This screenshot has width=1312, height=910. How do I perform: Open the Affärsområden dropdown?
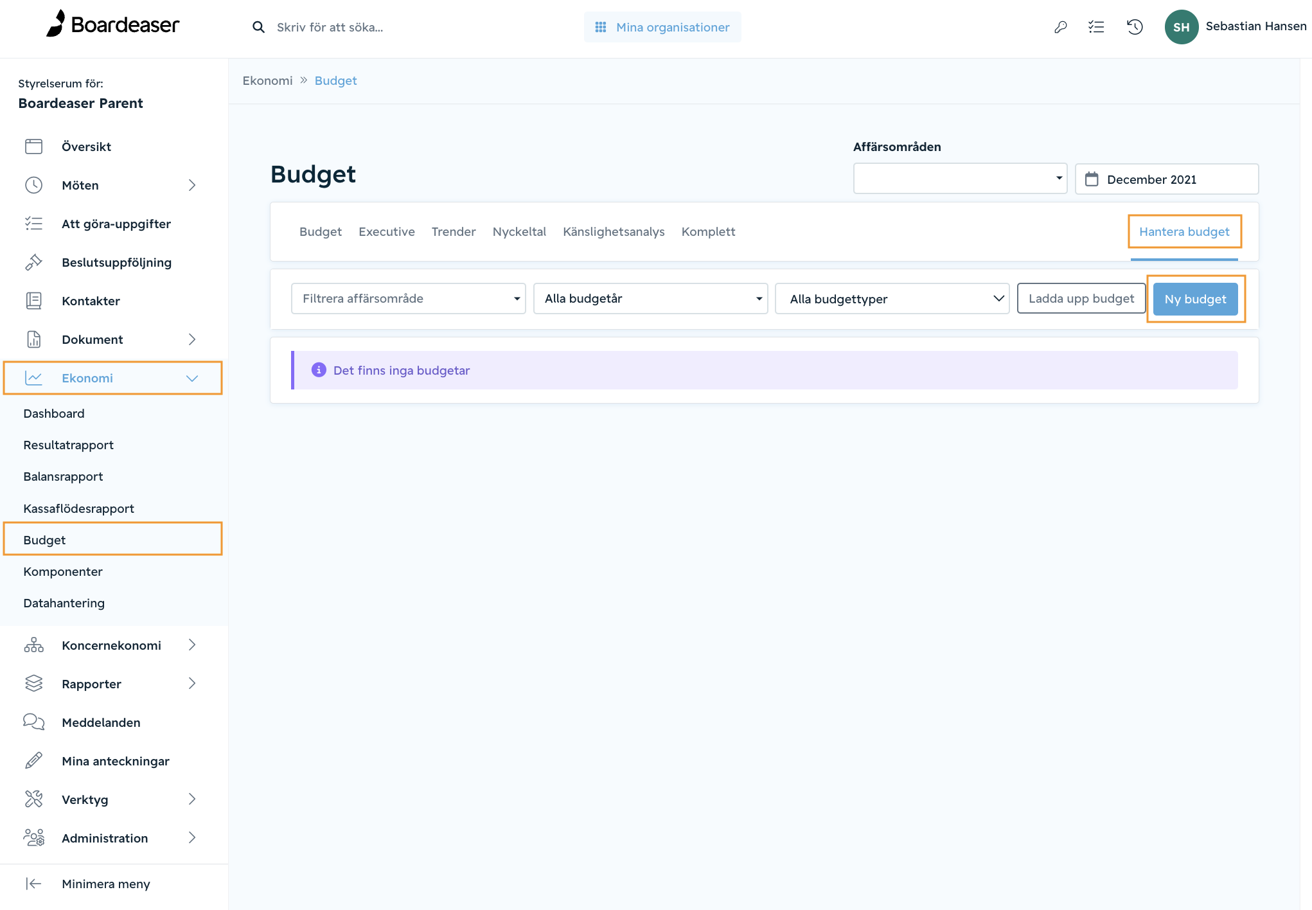click(960, 179)
